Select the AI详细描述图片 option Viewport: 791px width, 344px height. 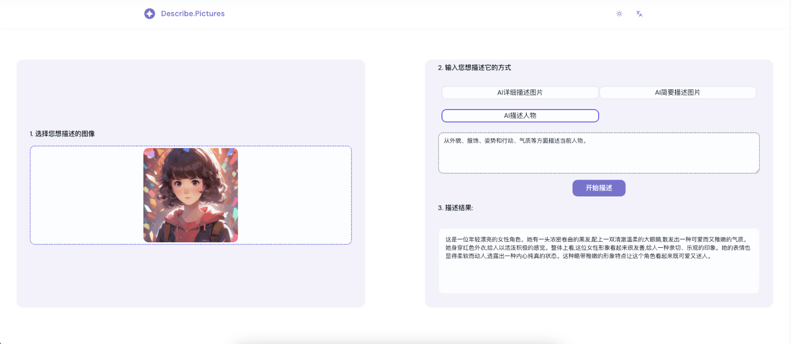click(x=520, y=92)
